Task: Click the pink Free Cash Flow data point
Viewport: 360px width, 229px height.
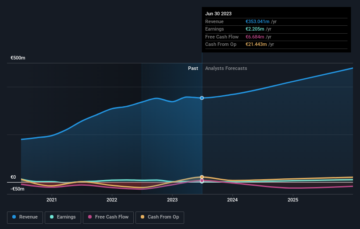Action: click(202, 181)
